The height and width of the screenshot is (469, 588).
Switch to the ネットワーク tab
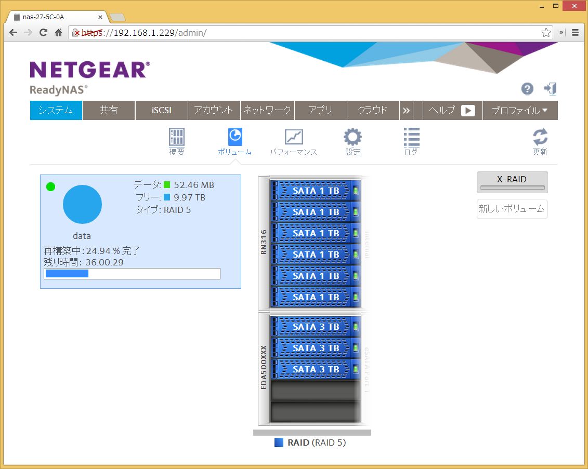point(267,110)
